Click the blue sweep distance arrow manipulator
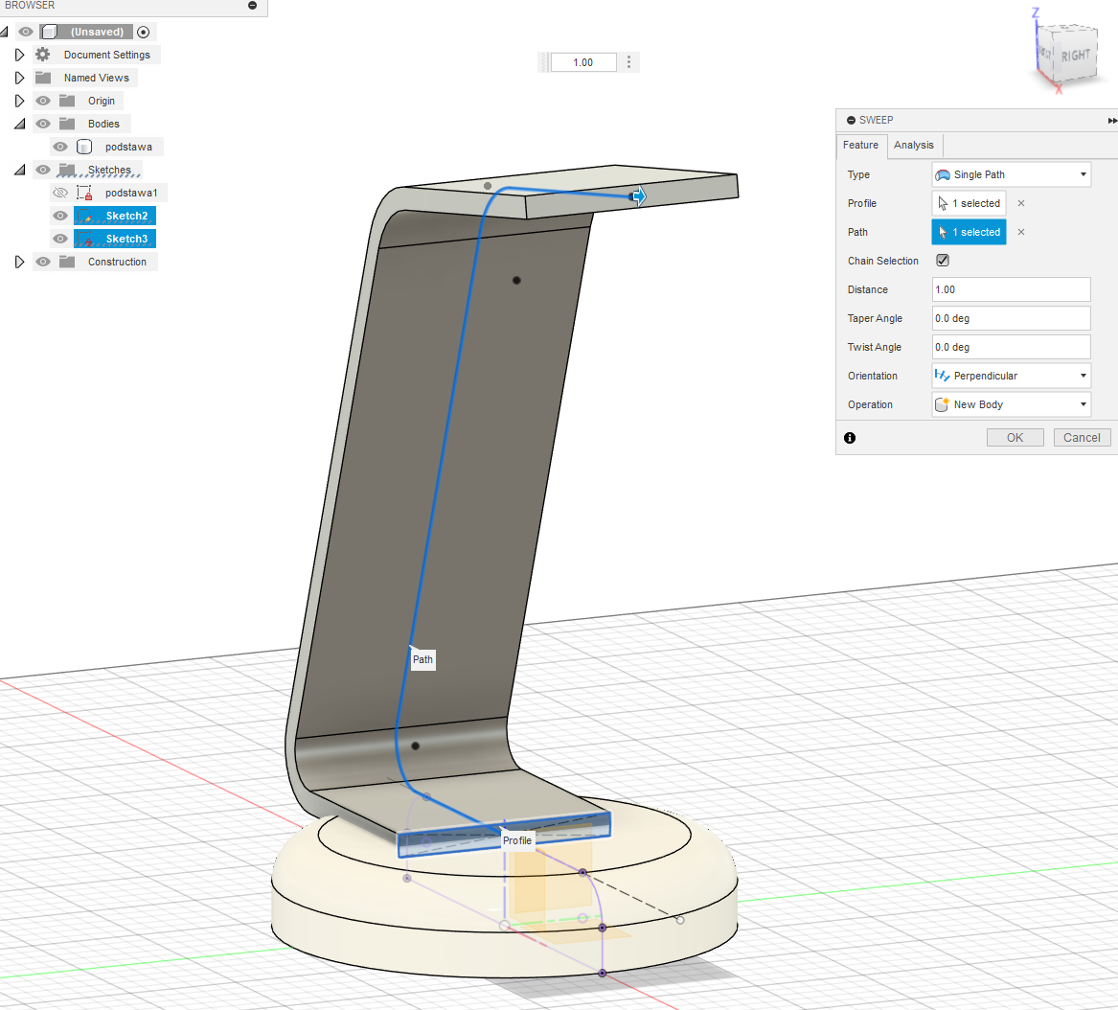The width and height of the screenshot is (1118, 1010). [638, 196]
